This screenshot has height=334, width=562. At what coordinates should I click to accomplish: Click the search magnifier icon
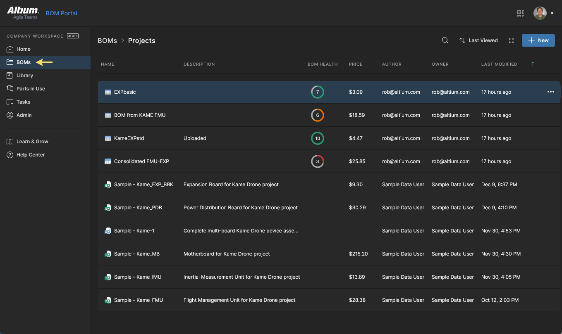click(x=445, y=40)
